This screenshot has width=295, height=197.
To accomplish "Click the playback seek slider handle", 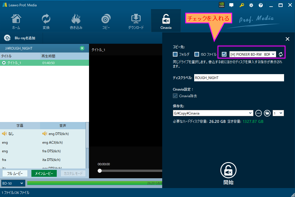I will [x=100, y=171].
